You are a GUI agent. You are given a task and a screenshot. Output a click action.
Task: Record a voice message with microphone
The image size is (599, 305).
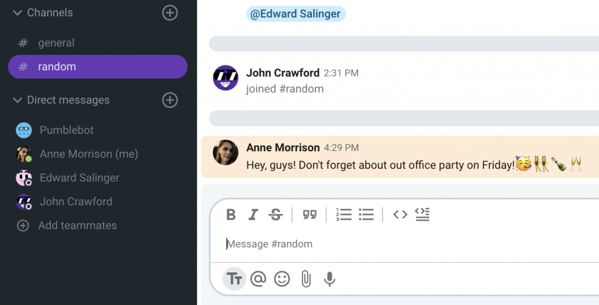[329, 279]
